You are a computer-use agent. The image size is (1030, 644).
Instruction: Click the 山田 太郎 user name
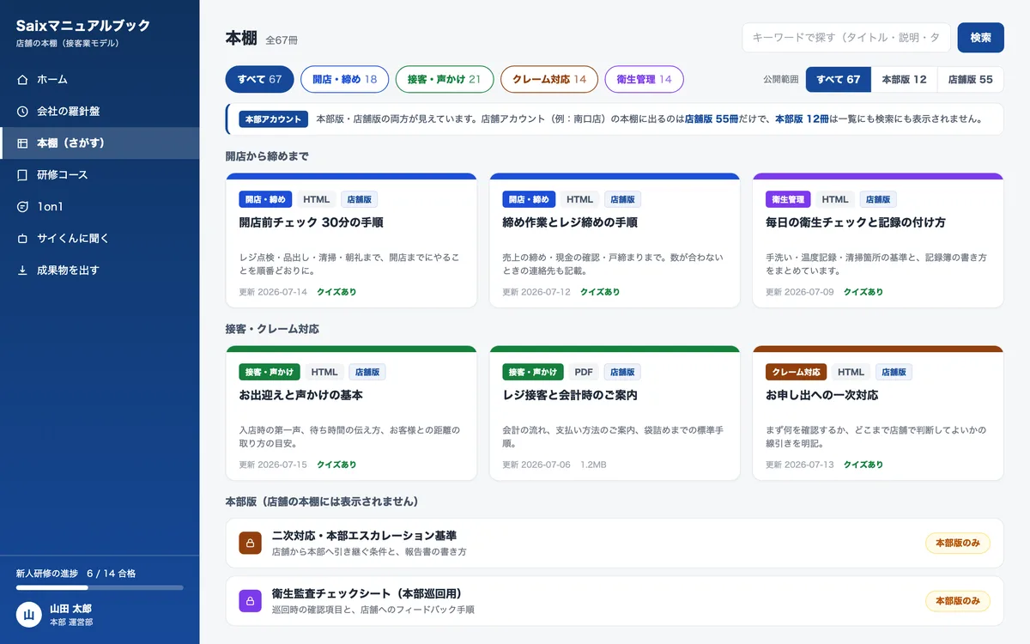click(x=70, y=608)
